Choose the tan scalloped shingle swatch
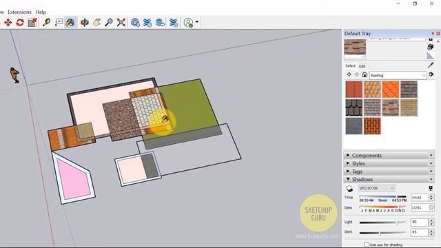 pyautogui.click(x=372, y=90)
